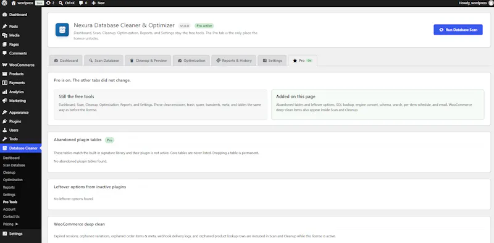Click the Nexura plugin logo icon
This screenshot has height=243, width=494.
point(62,30)
